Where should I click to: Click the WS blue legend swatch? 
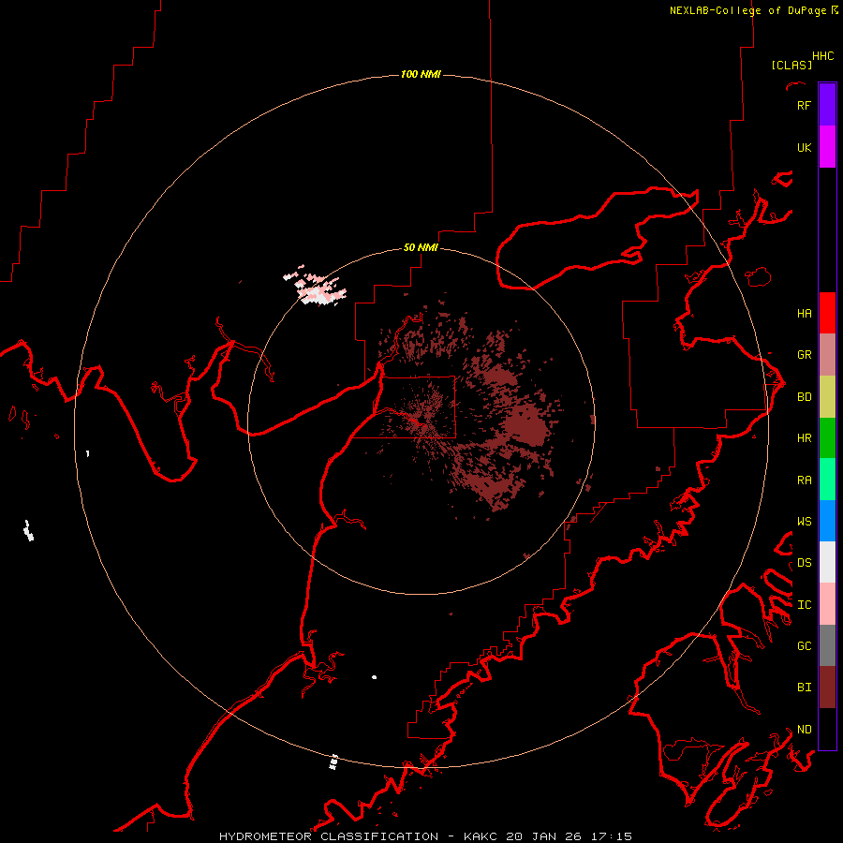coord(827,521)
